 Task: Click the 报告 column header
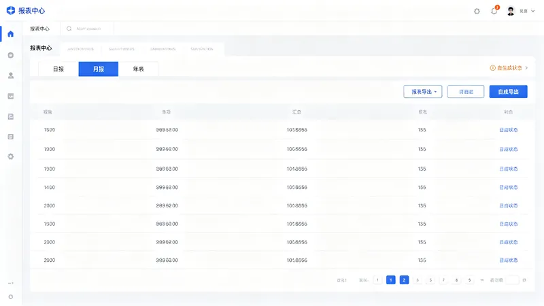48,112
